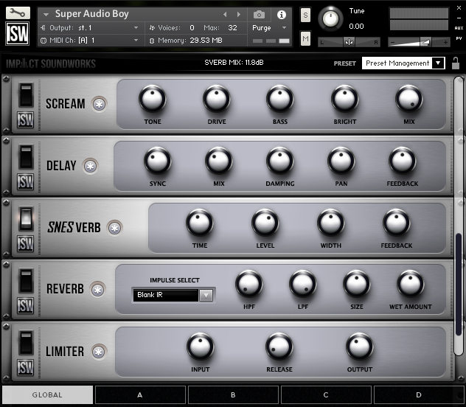Open the Preset Management dropdown
The width and height of the screenshot is (466, 407).
coord(403,63)
